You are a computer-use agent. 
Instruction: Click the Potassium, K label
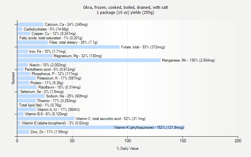(x=59, y=78)
